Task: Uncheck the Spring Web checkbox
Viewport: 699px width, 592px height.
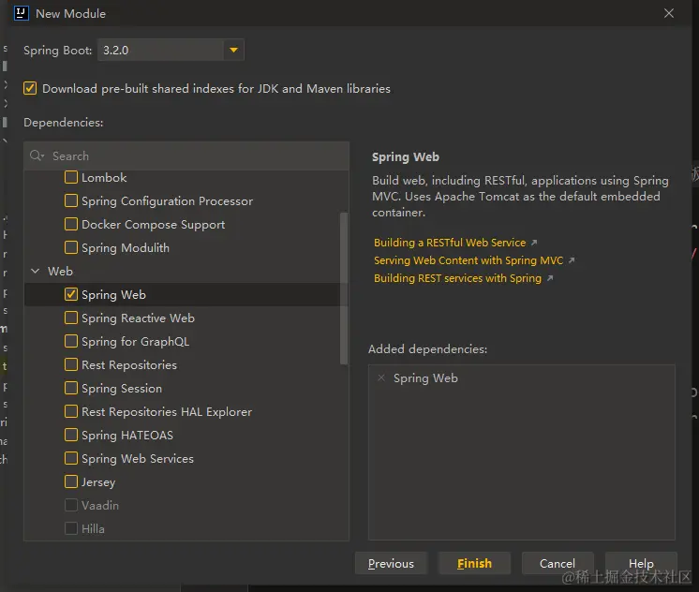Action: 71,294
